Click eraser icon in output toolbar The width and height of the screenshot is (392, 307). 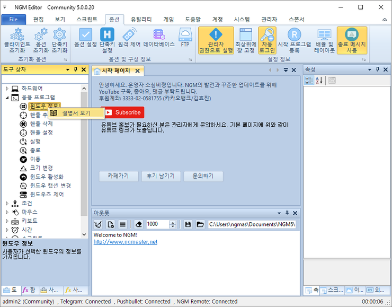click(x=138, y=224)
